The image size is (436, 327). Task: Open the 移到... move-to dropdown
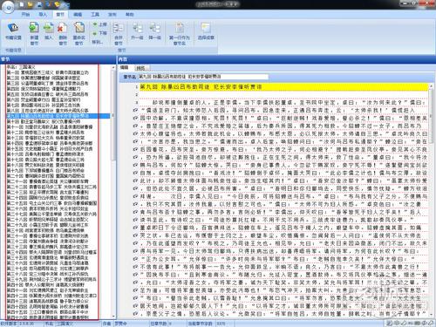pos(97,42)
